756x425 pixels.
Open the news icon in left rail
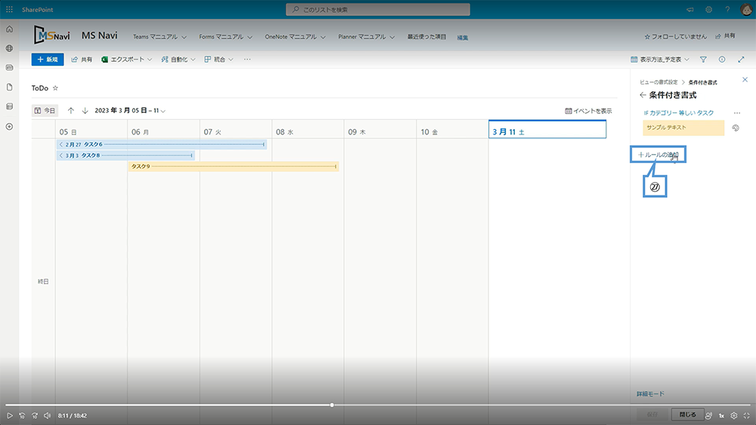click(x=9, y=68)
